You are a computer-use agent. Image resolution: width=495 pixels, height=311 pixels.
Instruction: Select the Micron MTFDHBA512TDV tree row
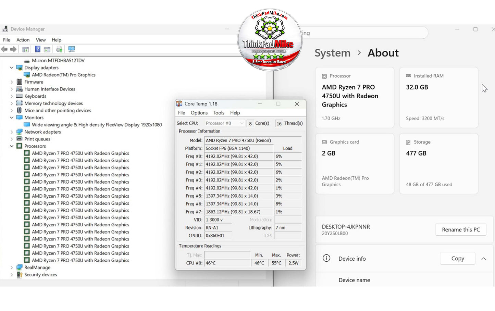(x=58, y=61)
